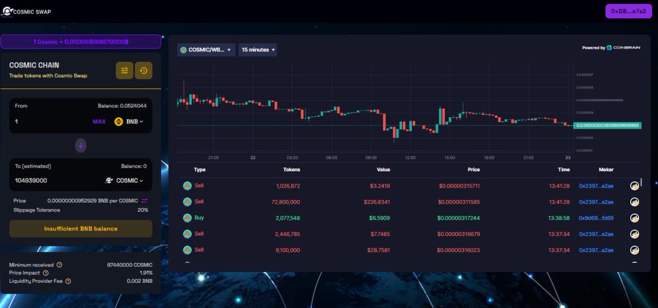This screenshot has width=658, height=308.
Task: Open the COSMIC token selector dropdown
Action: (124, 180)
